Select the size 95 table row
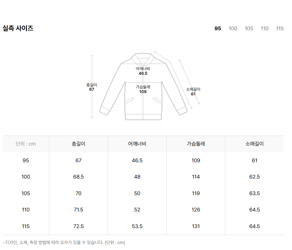Viewport: 292px width, 250px height. [x=143, y=161]
